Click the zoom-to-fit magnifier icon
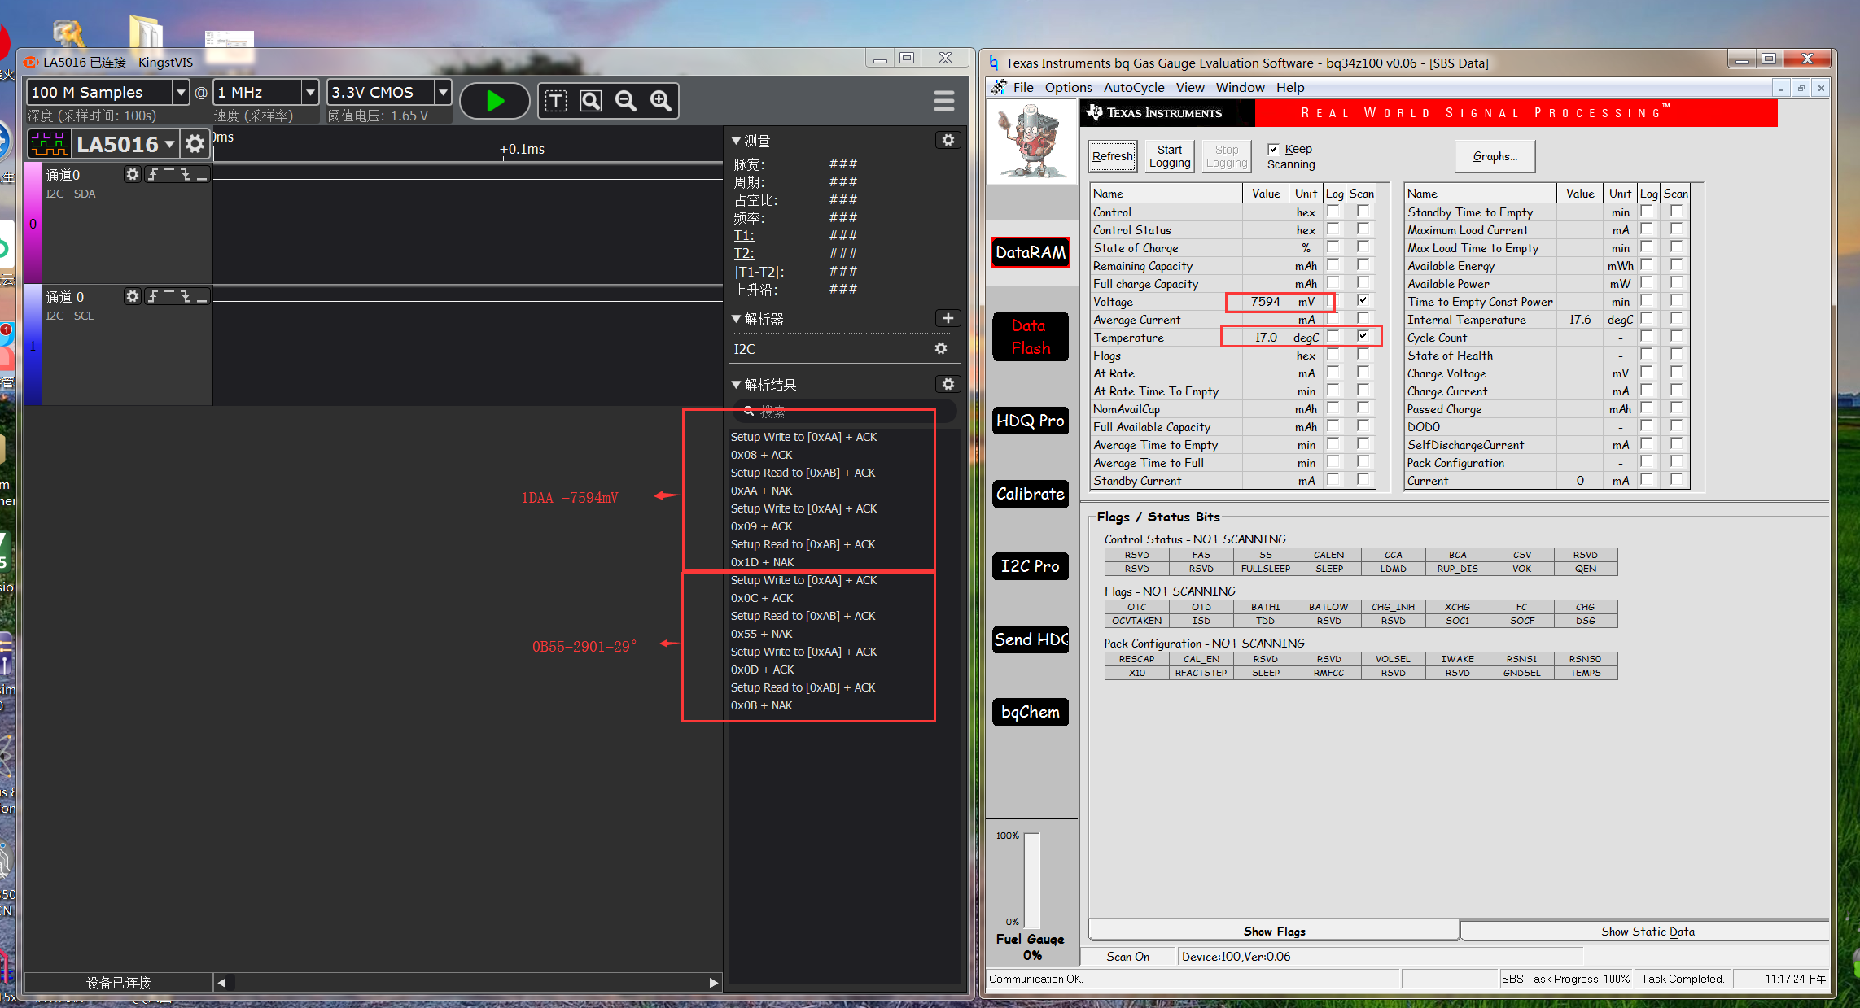This screenshot has height=1008, width=1860. pos(591,101)
